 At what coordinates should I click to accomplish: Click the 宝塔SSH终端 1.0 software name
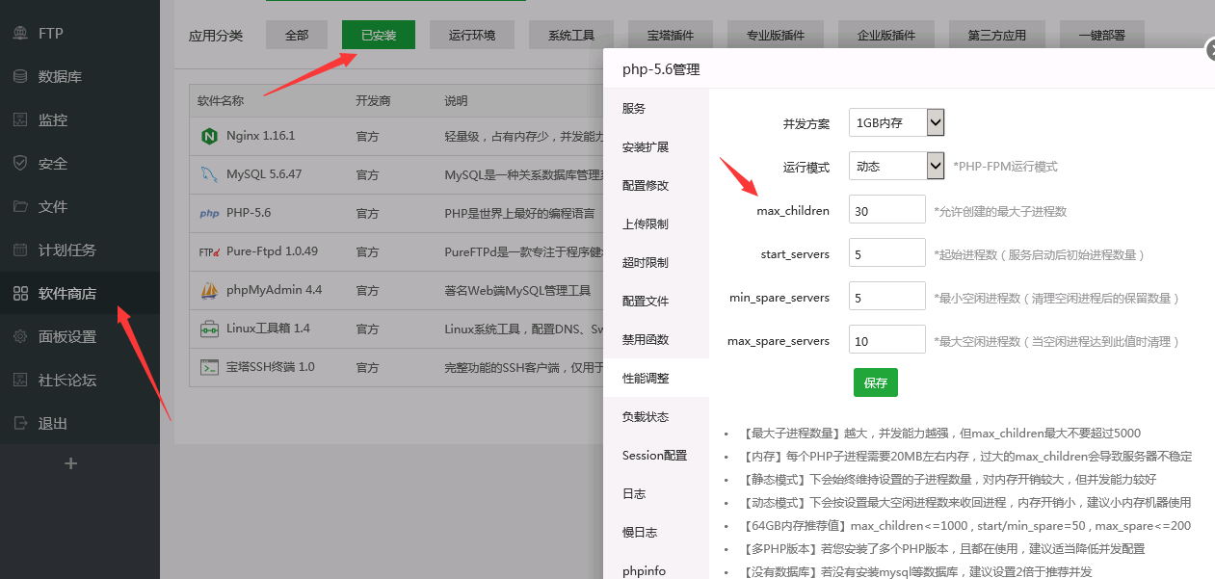click(x=271, y=367)
